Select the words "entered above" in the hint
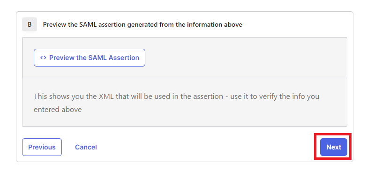 pyautogui.click(x=58, y=110)
